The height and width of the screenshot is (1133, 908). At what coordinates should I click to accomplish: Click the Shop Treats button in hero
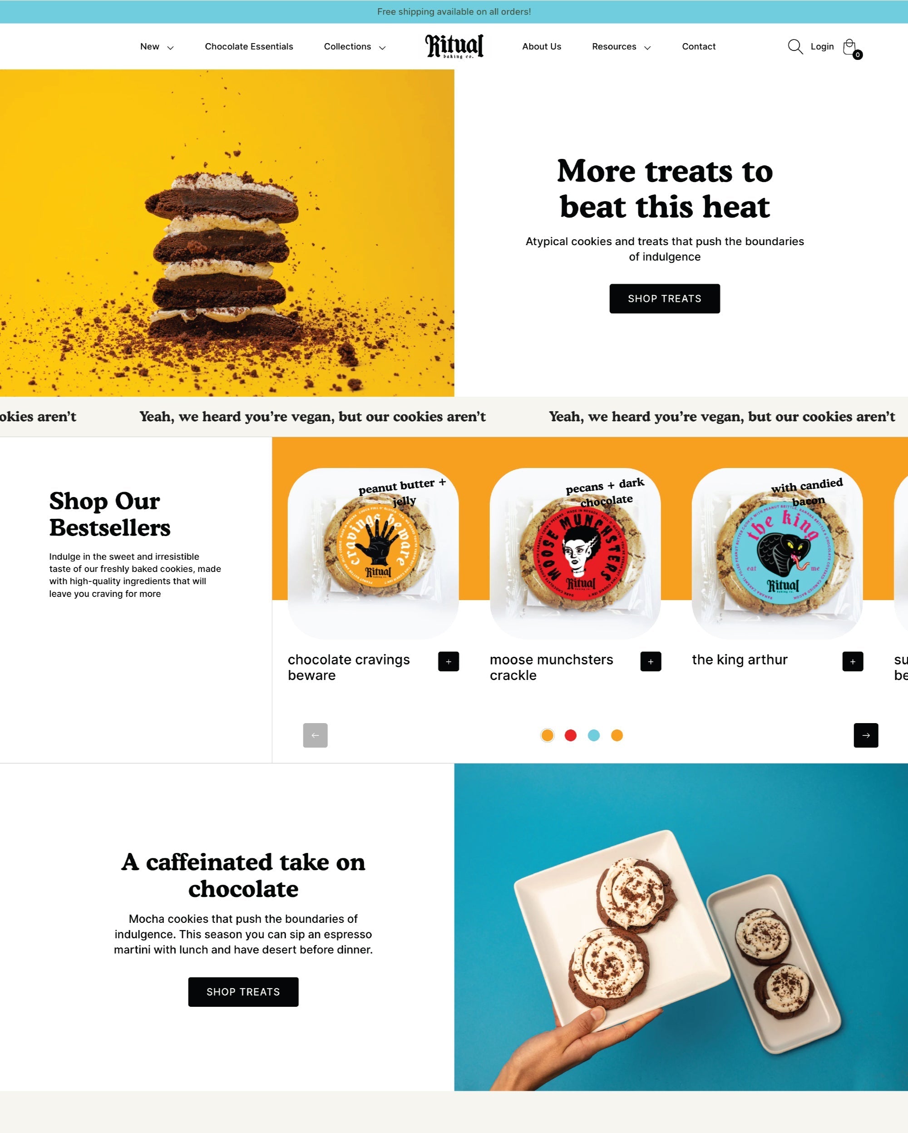point(664,298)
